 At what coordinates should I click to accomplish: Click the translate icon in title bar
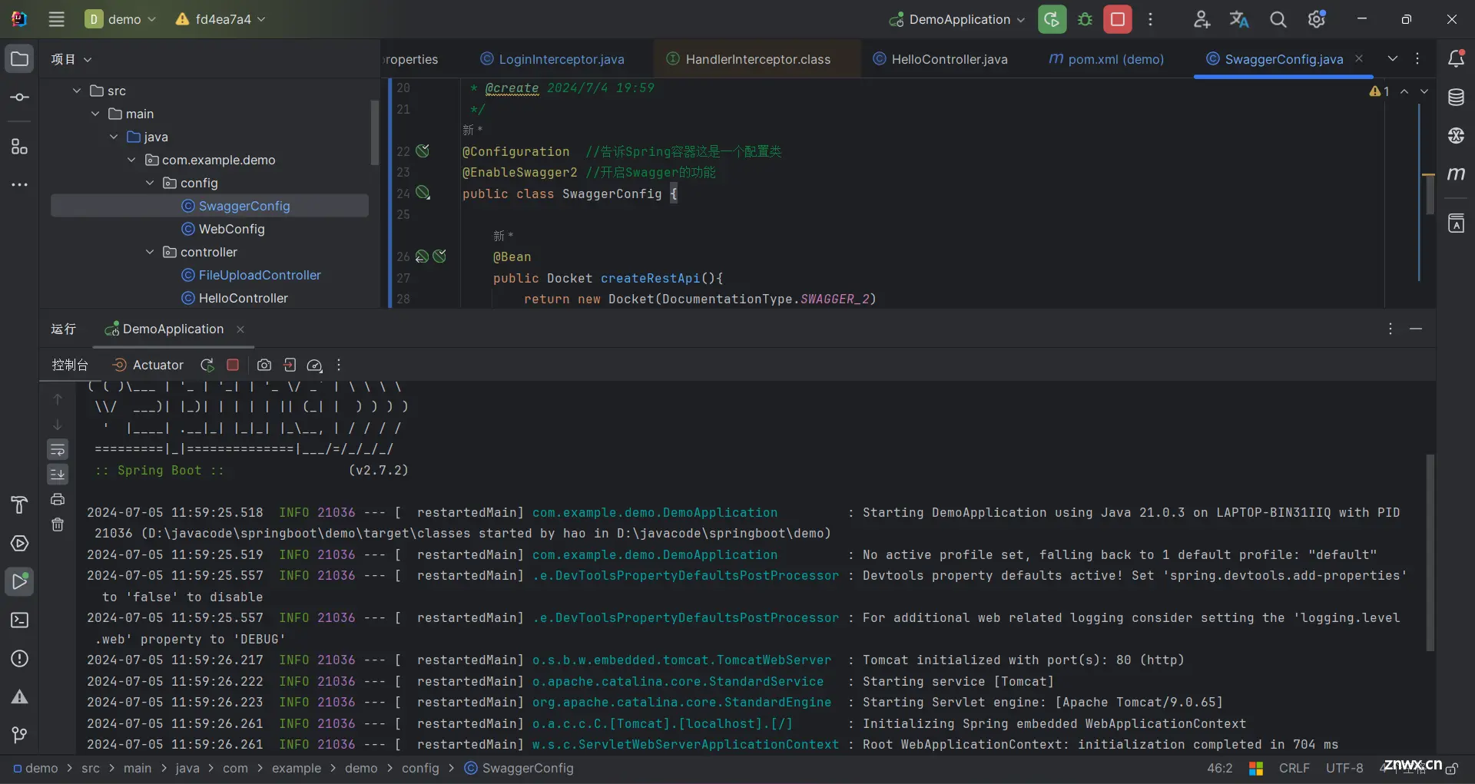click(1239, 19)
